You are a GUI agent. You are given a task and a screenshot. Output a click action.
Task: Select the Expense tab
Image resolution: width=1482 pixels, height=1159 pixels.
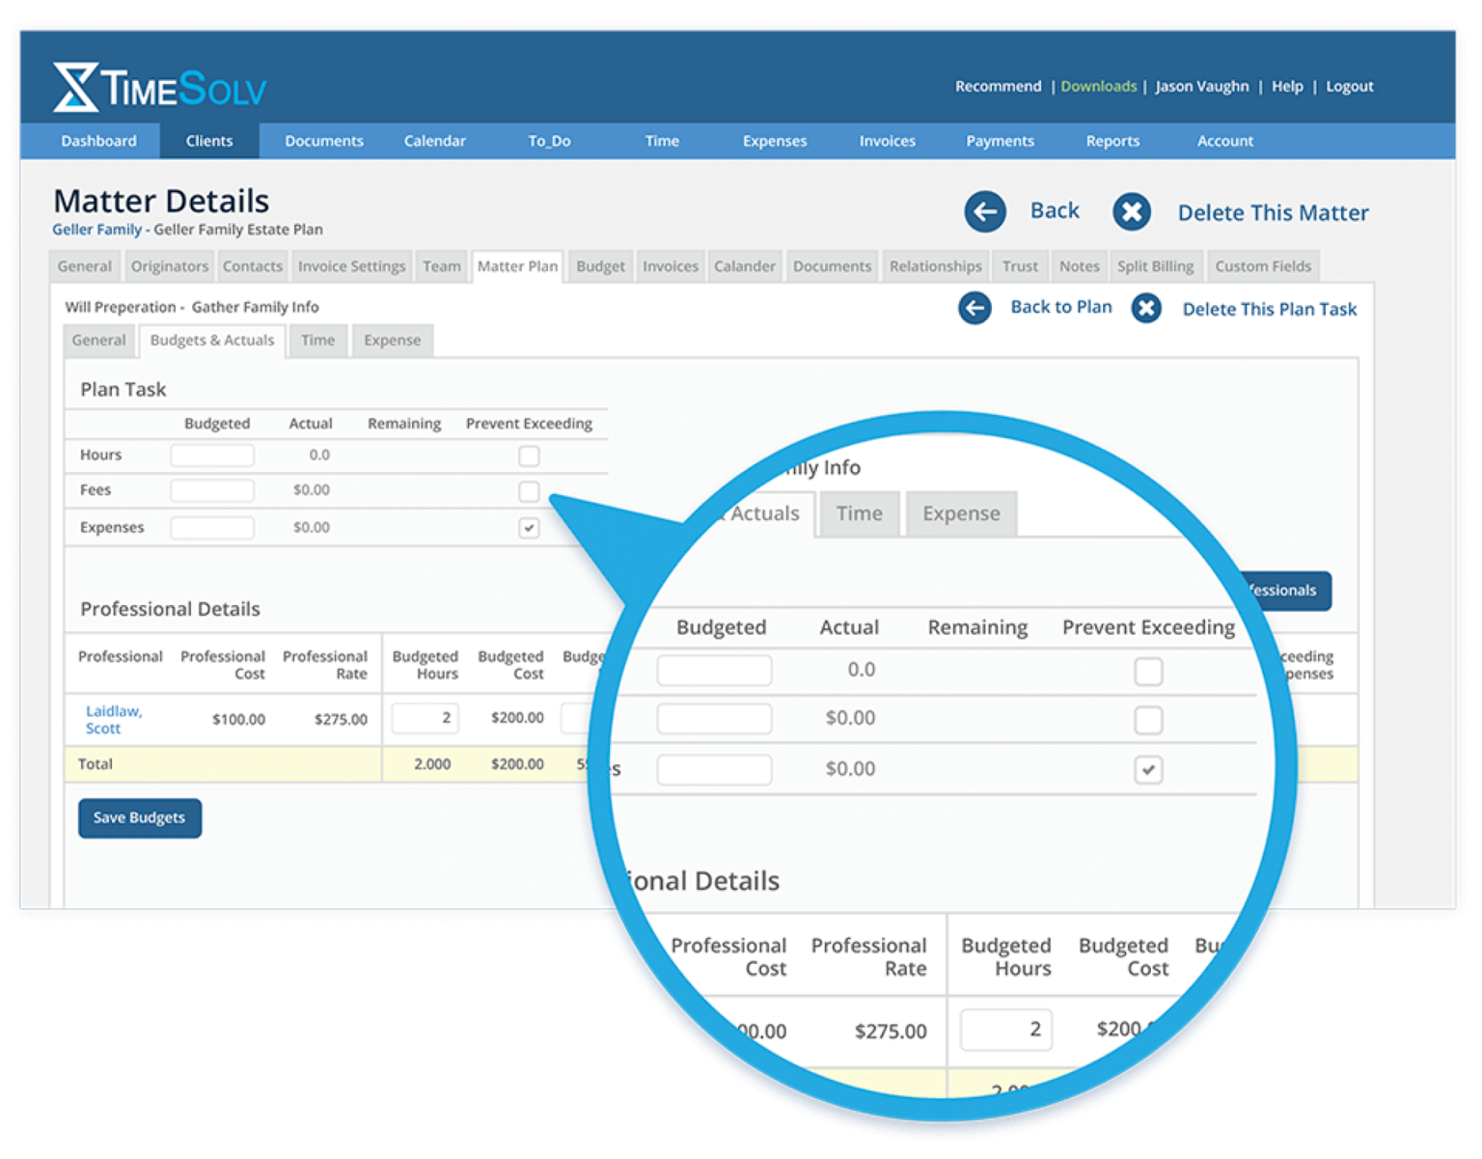(x=392, y=340)
